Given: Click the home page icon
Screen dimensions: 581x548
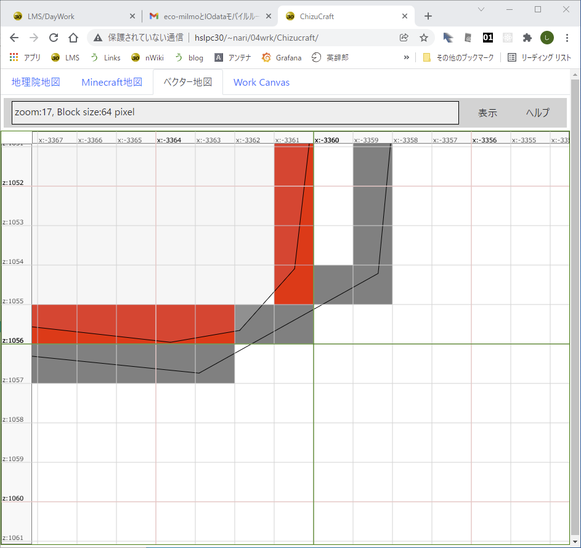Looking at the screenshot, I should click(x=73, y=38).
